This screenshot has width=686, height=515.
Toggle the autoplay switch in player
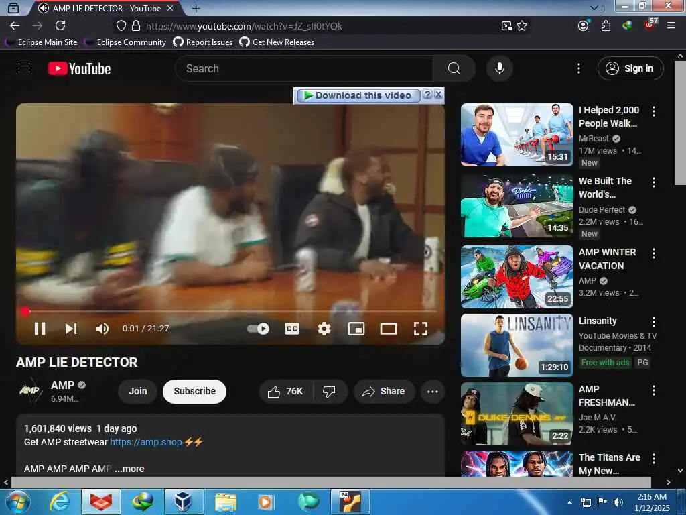258,329
